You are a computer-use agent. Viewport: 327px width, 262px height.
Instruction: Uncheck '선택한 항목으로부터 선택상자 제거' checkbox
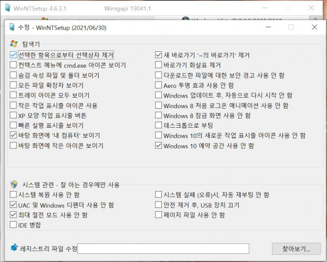13,55
